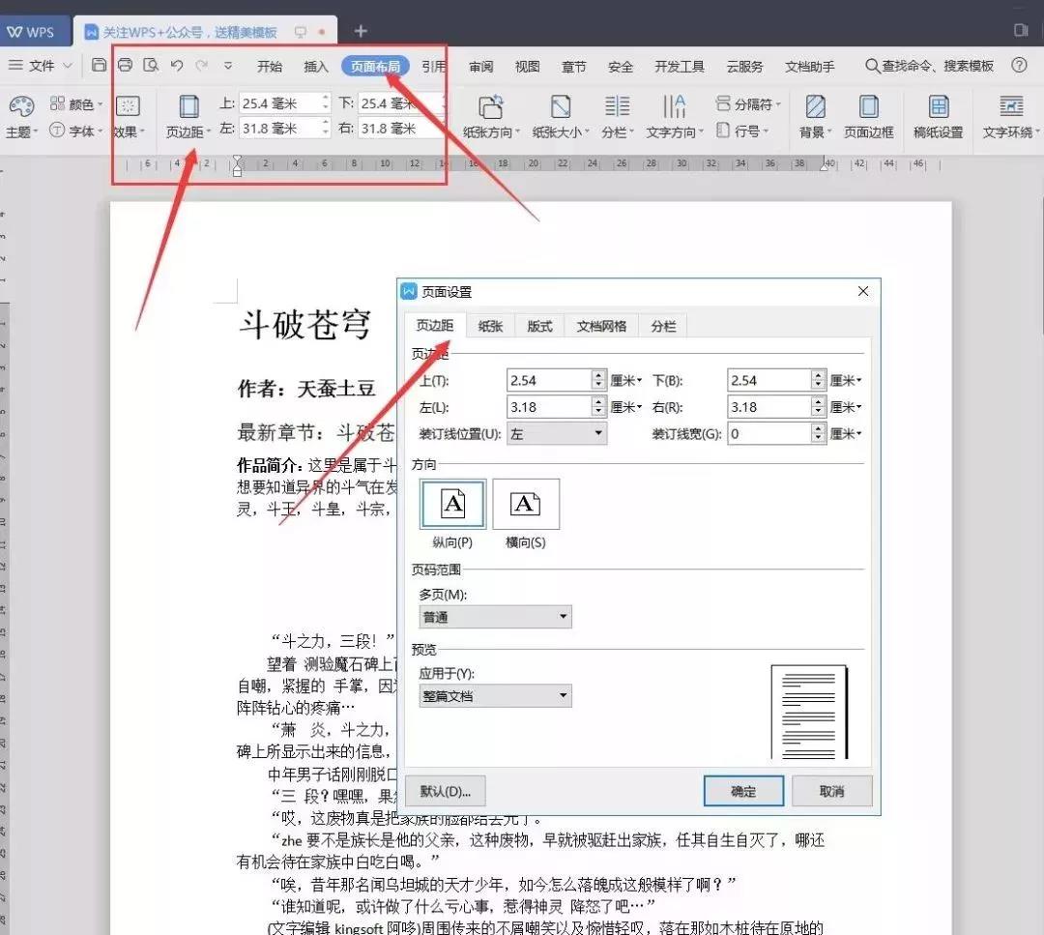Click the 分栏 columns icon
The height and width of the screenshot is (935, 1044).
tap(616, 106)
